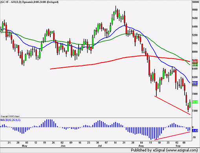Click the 05 date label above May
Screen dimensions: 200x153
point(27,143)
